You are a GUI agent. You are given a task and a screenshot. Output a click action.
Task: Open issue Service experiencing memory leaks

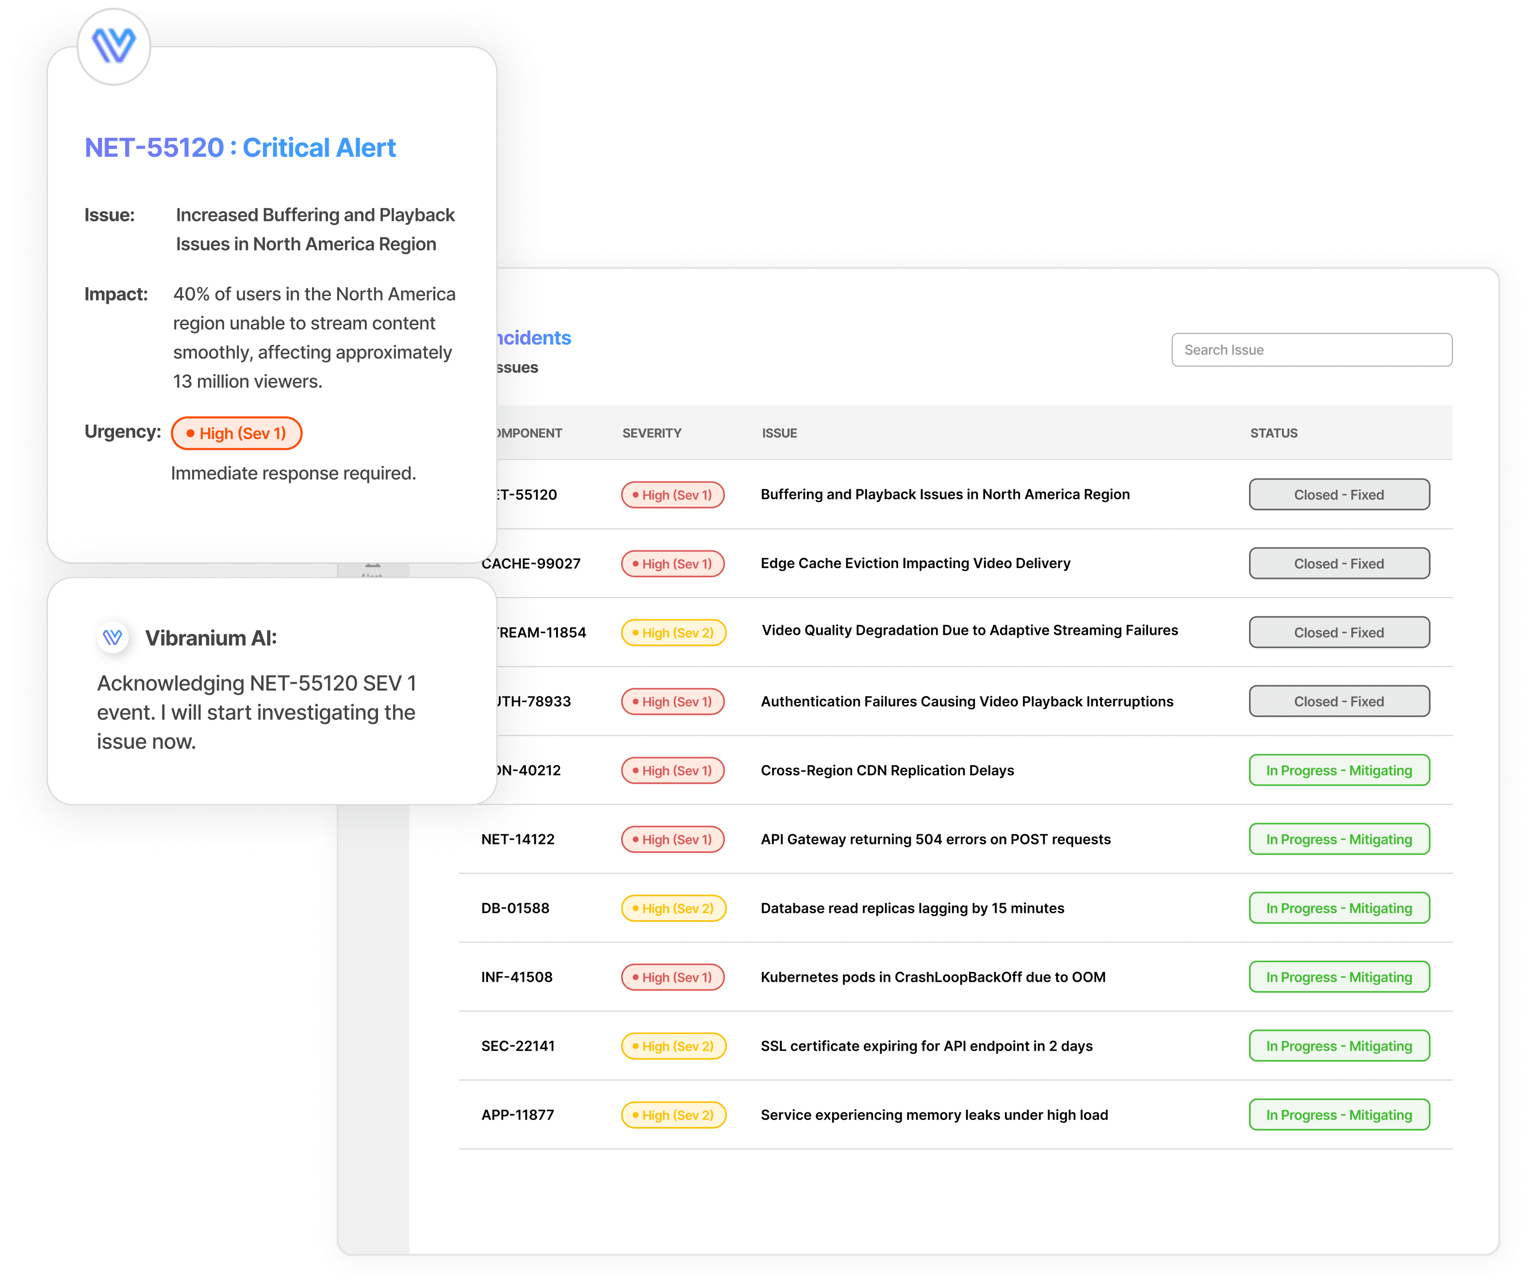pyautogui.click(x=934, y=1115)
